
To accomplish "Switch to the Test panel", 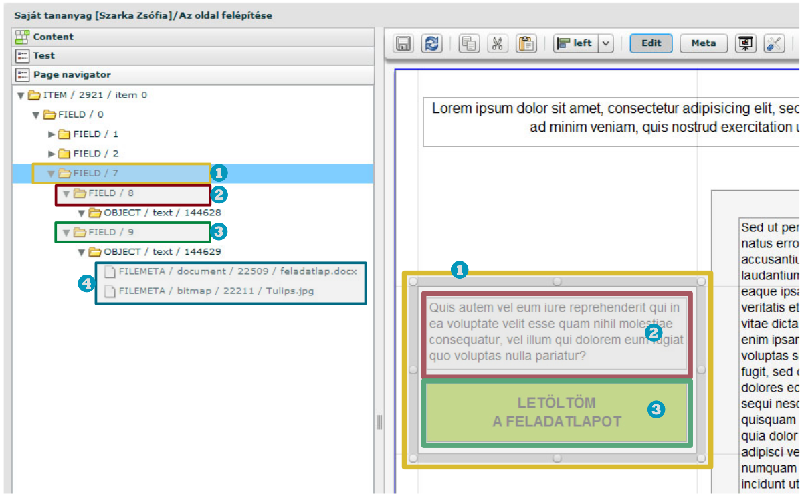I will coord(44,55).
